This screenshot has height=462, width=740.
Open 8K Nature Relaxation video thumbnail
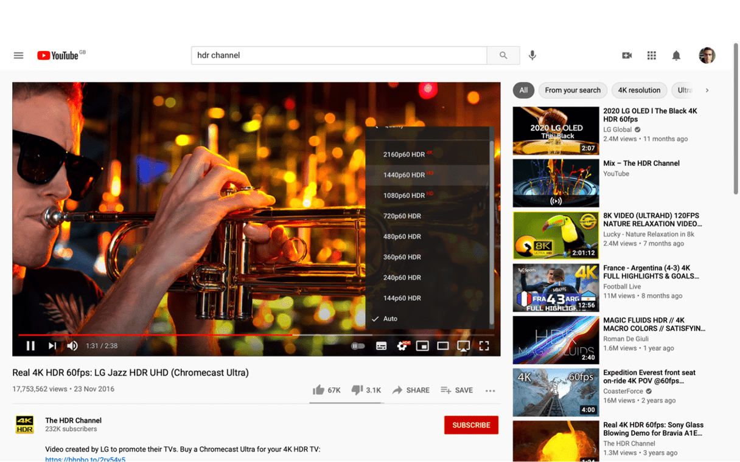[x=556, y=235]
